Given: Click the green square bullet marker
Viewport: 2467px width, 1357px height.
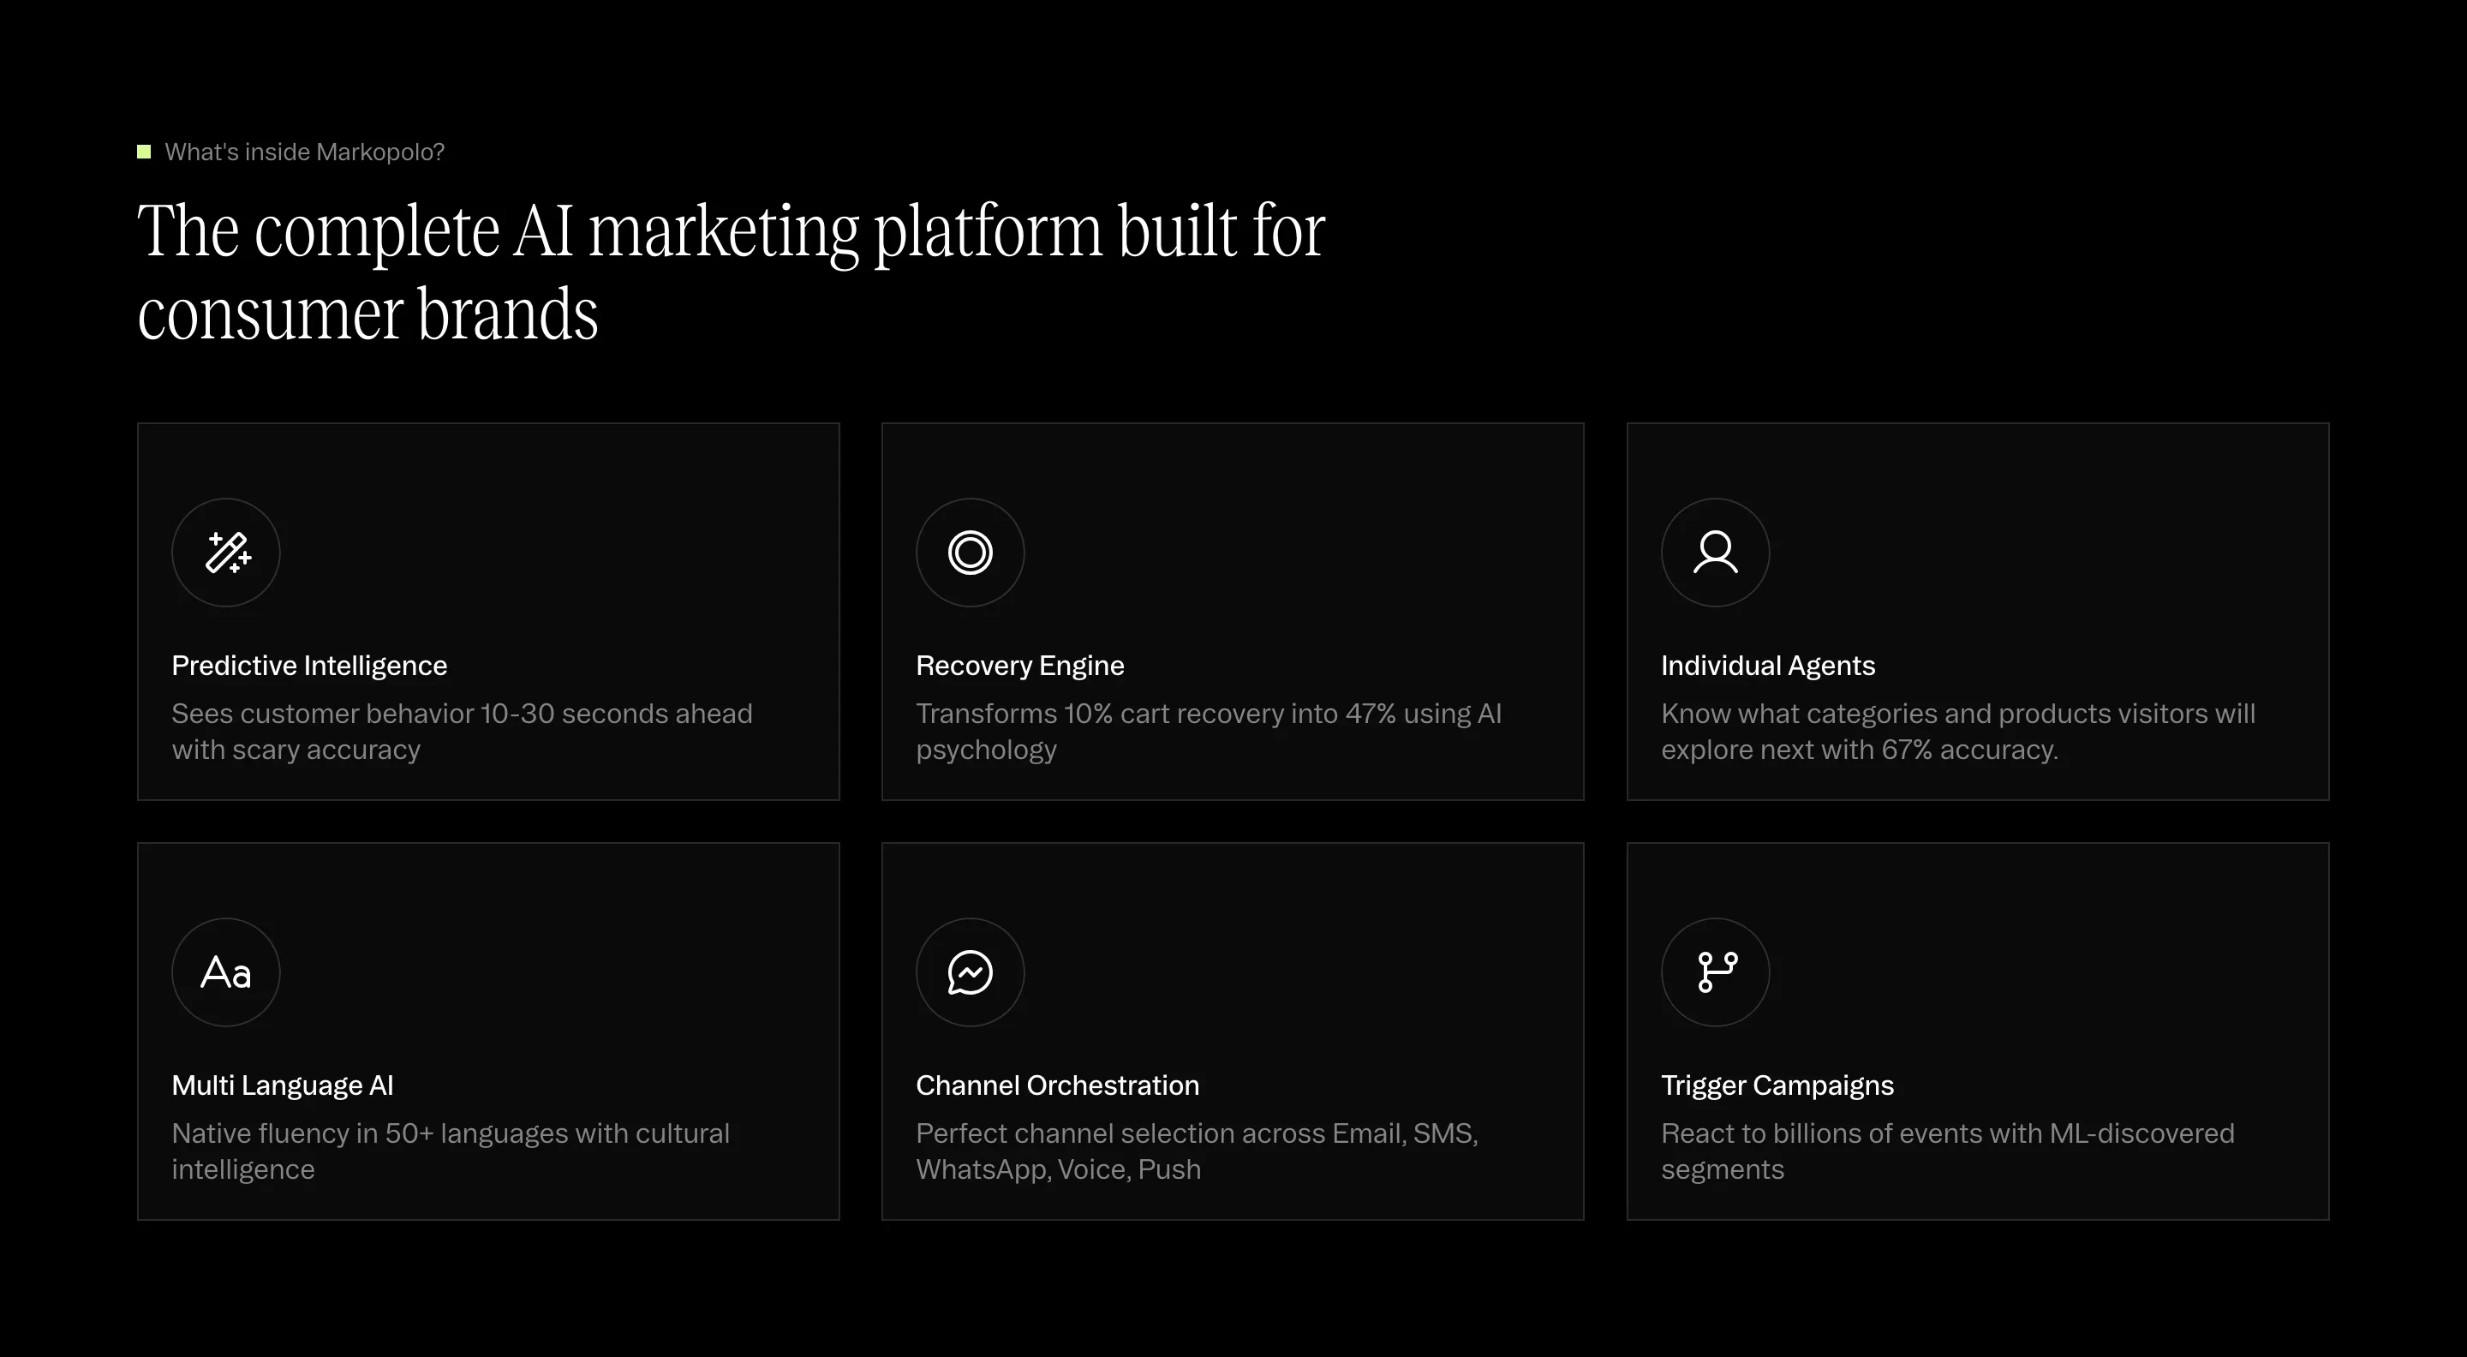Looking at the screenshot, I should click(144, 151).
